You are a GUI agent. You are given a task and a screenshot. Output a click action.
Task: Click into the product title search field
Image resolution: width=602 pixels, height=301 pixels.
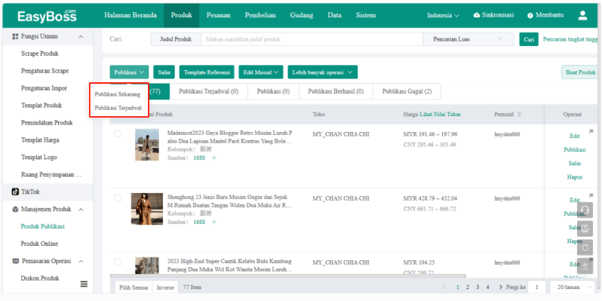(x=312, y=39)
